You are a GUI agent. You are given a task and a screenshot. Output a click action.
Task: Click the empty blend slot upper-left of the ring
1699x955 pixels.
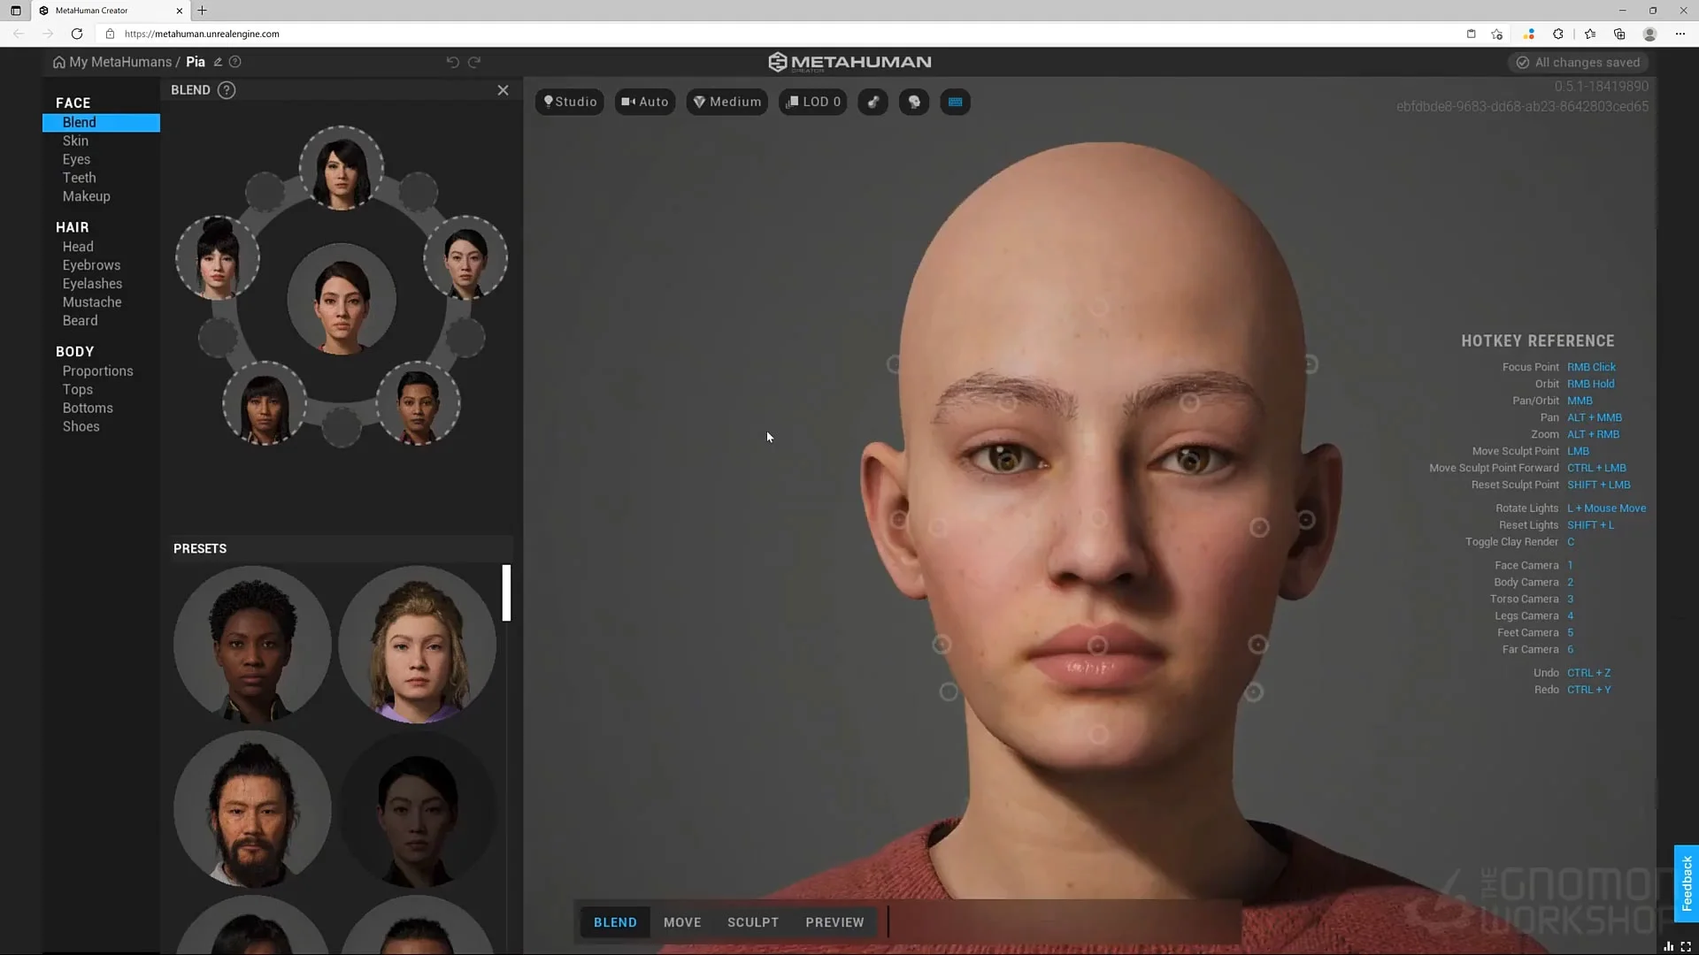point(265,191)
